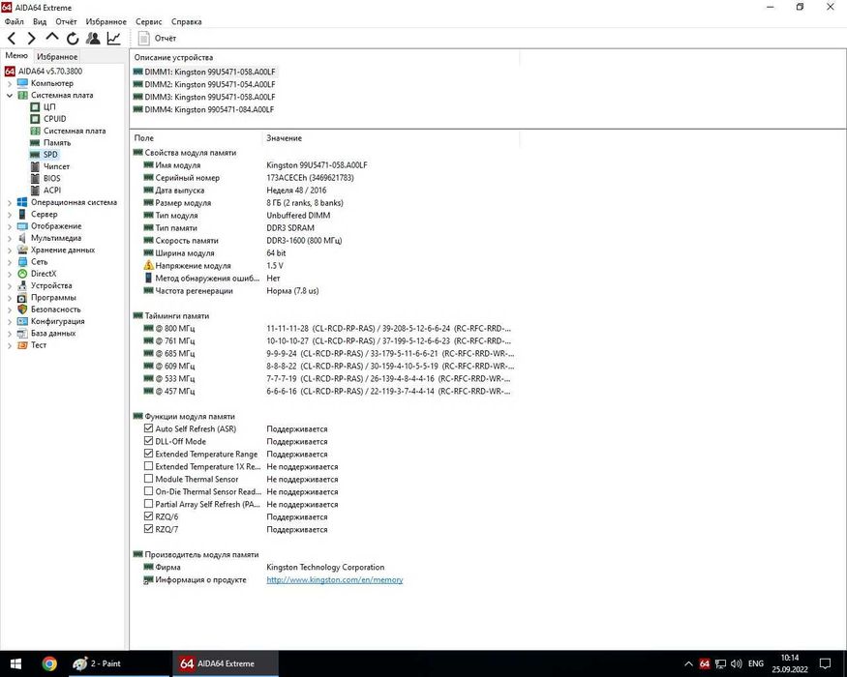Screen dimensions: 847x677
Task: Click the up-level arrow toolbar icon
Action: tap(52, 38)
